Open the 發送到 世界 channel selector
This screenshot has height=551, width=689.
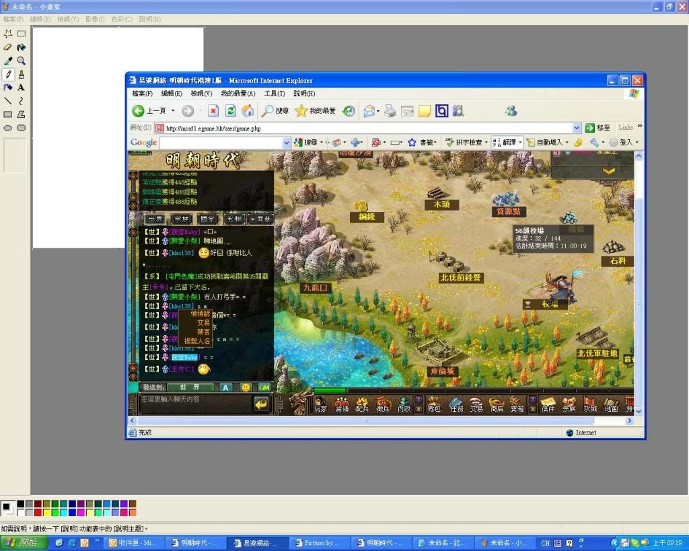190,387
